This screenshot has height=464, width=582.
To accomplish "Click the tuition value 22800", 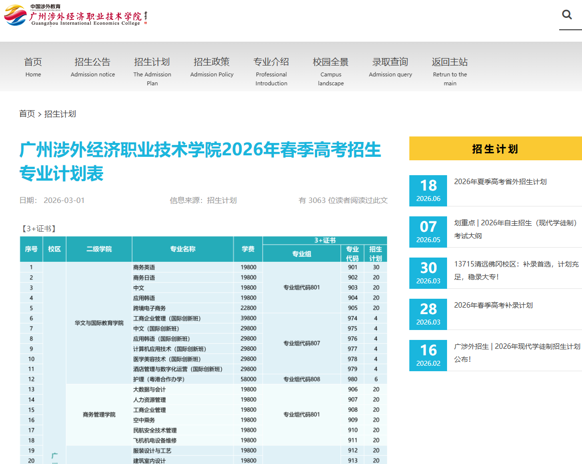I will 248,308.
